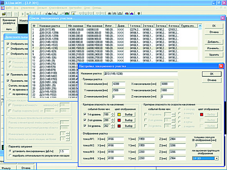Click OK in Настройка локационного участка dialog

tap(212, 74)
